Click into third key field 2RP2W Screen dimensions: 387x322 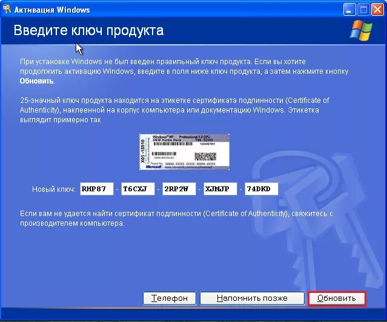pyautogui.click(x=179, y=189)
